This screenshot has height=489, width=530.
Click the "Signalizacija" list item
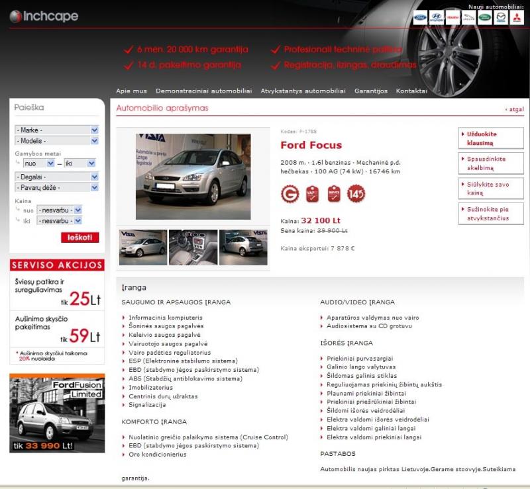[147, 404]
